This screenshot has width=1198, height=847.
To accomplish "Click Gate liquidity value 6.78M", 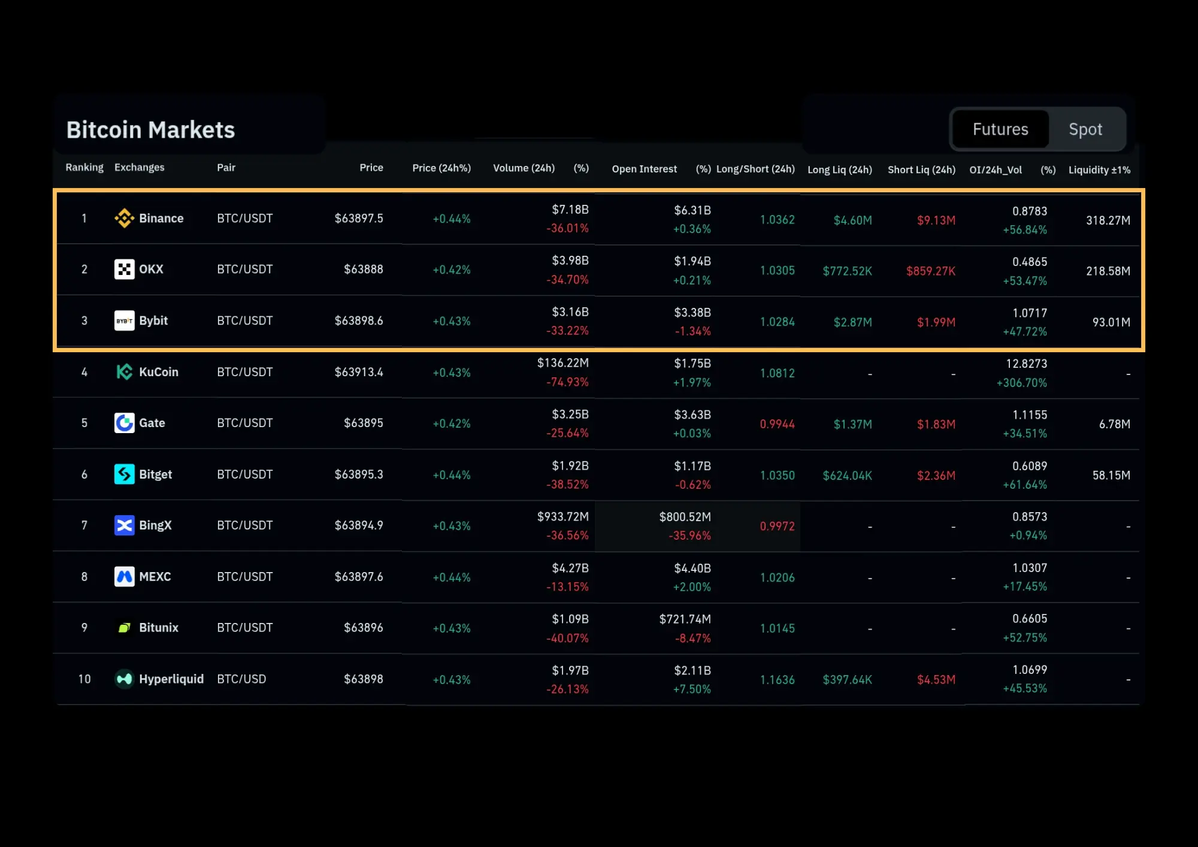I will pyautogui.click(x=1115, y=424).
